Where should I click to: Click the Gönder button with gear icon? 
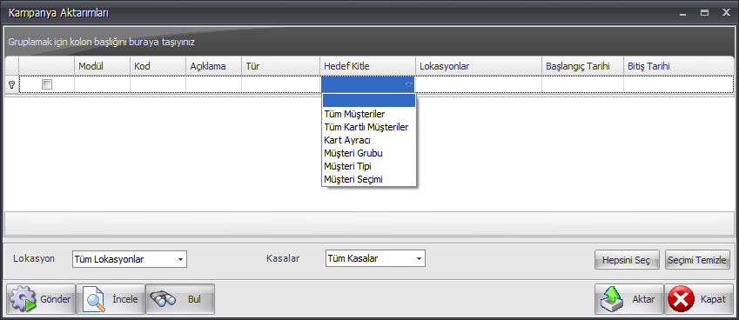[x=40, y=299]
